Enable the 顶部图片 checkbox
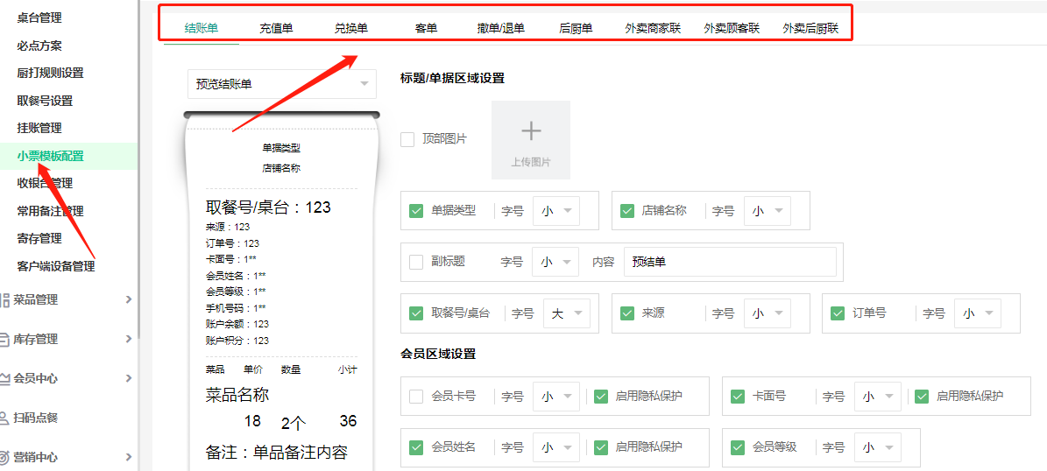The height and width of the screenshot is (471, 1047). [x=407, y=139]
